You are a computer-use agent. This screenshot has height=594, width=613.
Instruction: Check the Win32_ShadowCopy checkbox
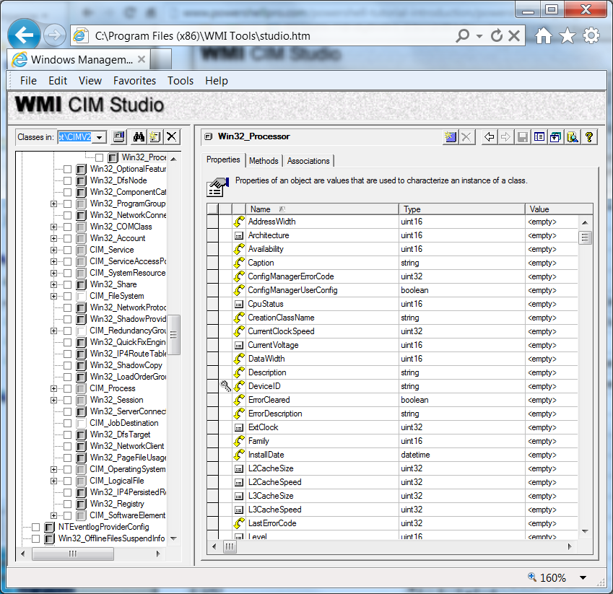(68, 365)
